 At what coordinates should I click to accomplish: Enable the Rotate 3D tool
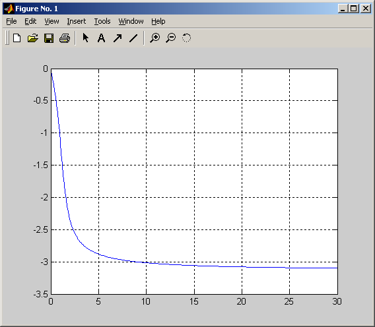[187, 38]
